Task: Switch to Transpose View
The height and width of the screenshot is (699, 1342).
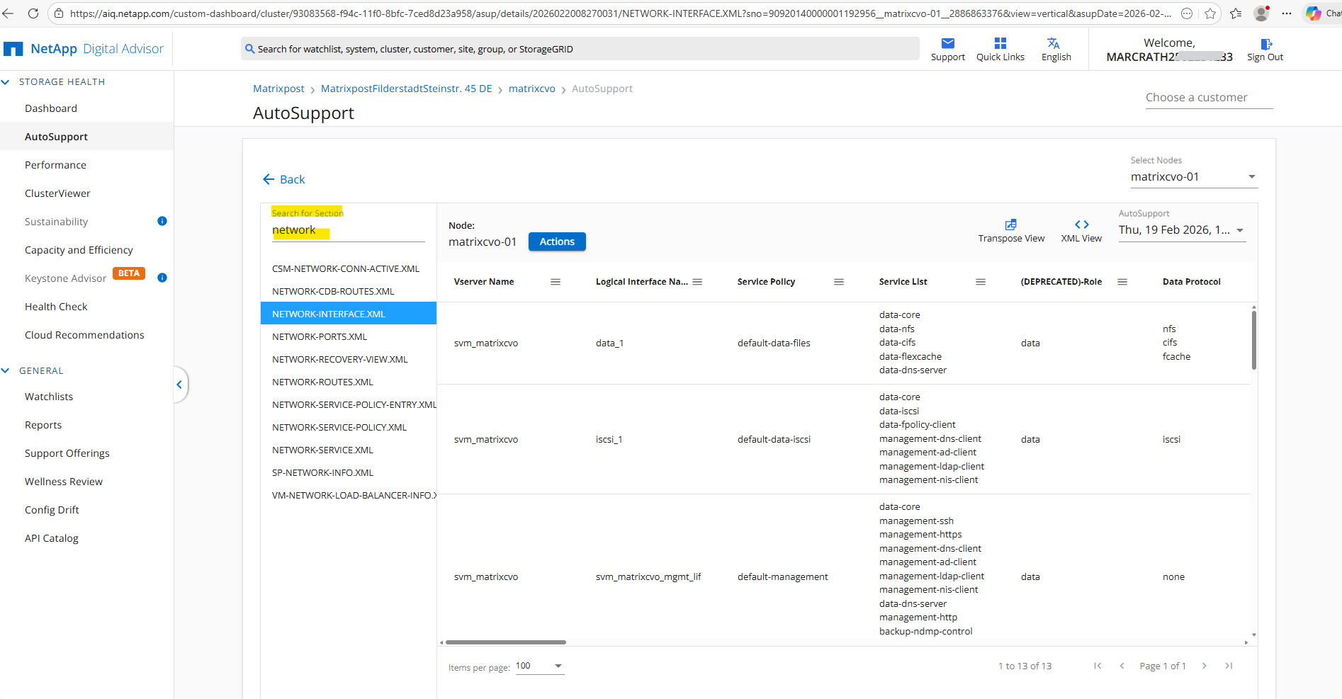Action: [1010, 225]
